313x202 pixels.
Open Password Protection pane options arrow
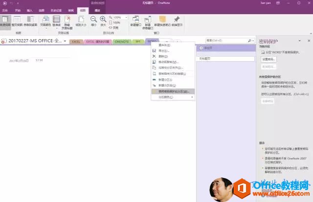point(299,41)
